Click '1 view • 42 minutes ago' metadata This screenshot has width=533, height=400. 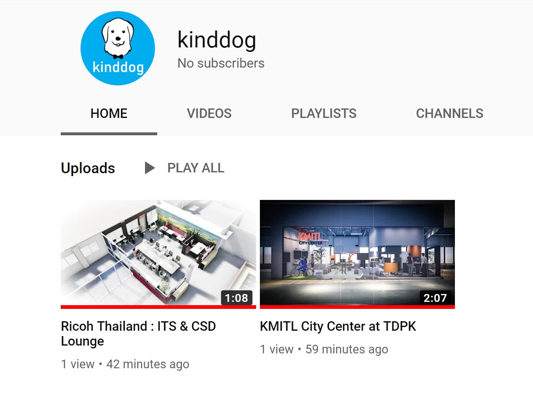point(125,364)
